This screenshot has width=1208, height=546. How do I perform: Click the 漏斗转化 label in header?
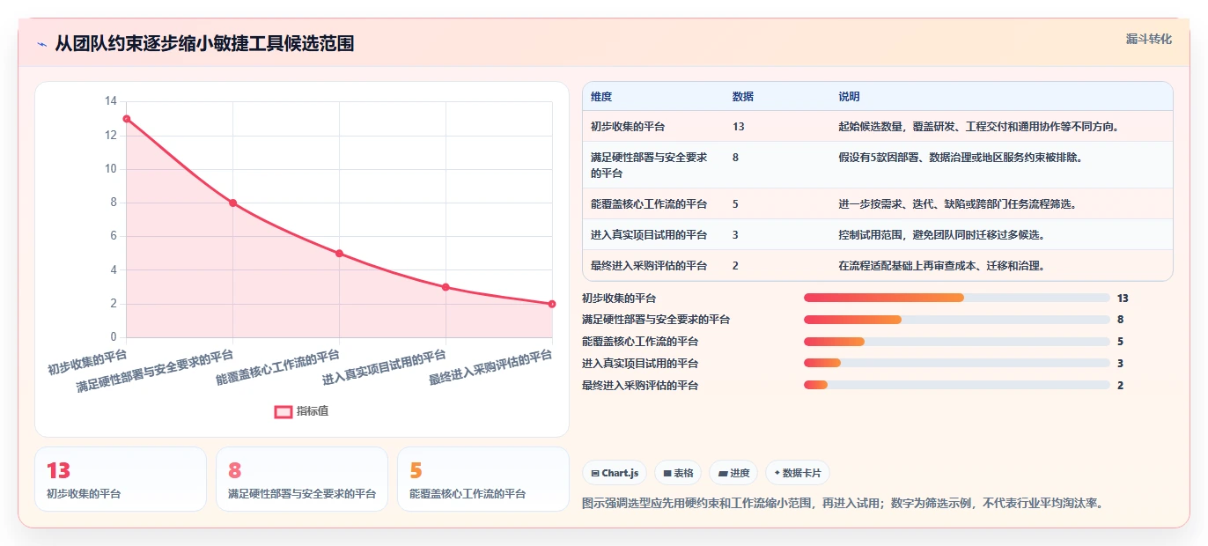(1148, 39)
